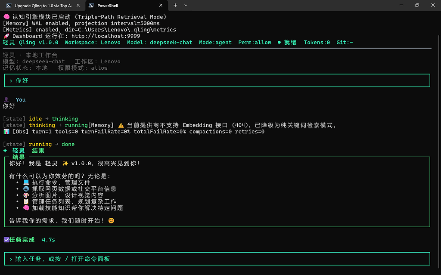The width and height of the screenshot is (441, 275).
Task: Click the globe icon for 抓取网页数据
Action: (x=26, y=188)
